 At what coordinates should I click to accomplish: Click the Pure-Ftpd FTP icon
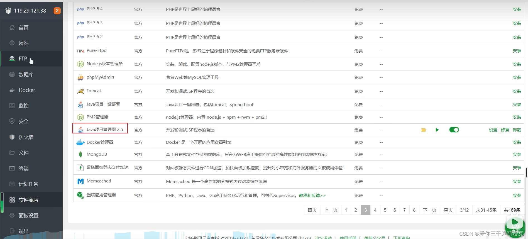tap(80, 51)
